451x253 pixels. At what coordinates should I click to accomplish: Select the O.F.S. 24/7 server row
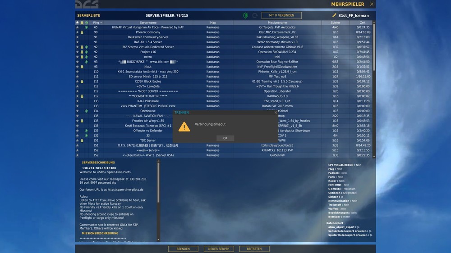224,145
